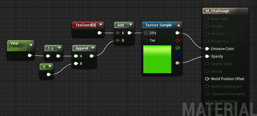Expand the Add node preview arrow
Image resolution: width=257 pixels, height=116 pixels.
131,25
